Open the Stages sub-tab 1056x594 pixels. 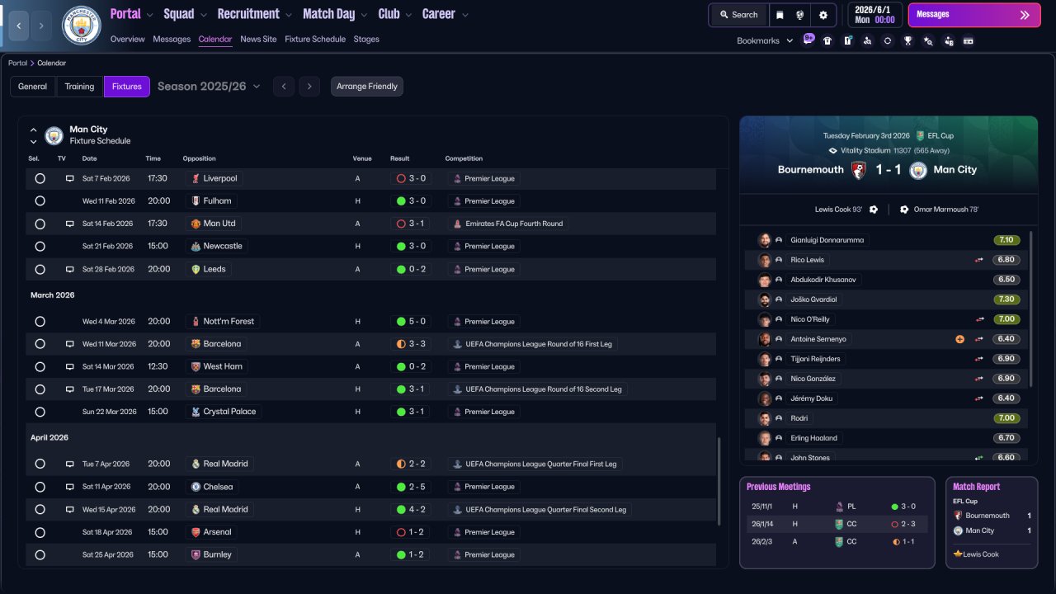[366, 39]
